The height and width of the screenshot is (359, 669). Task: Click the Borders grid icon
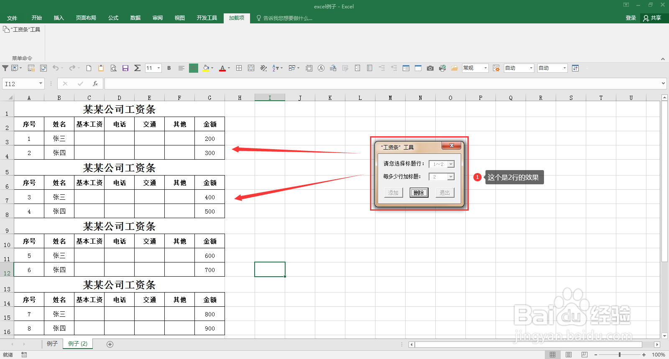point(239,68)
